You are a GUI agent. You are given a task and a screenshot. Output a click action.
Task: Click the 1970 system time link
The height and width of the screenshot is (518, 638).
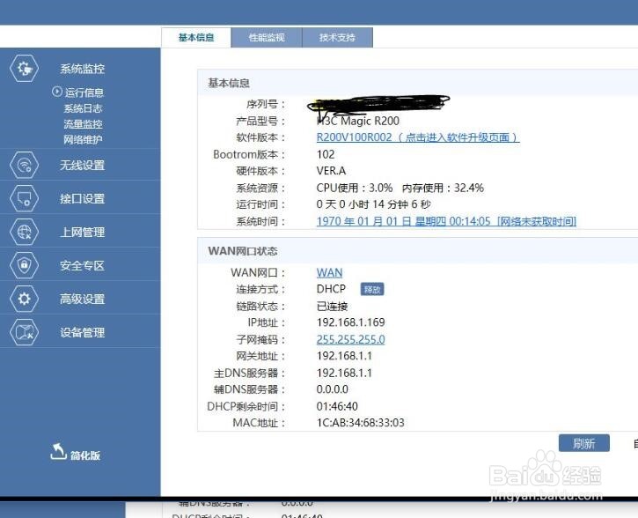pyautogui.click(x=446, y=221)
